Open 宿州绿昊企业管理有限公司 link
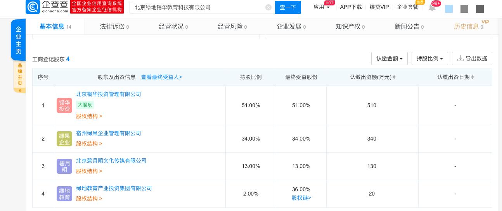Screen dimensions: 502x211 (x=109, y=133)
